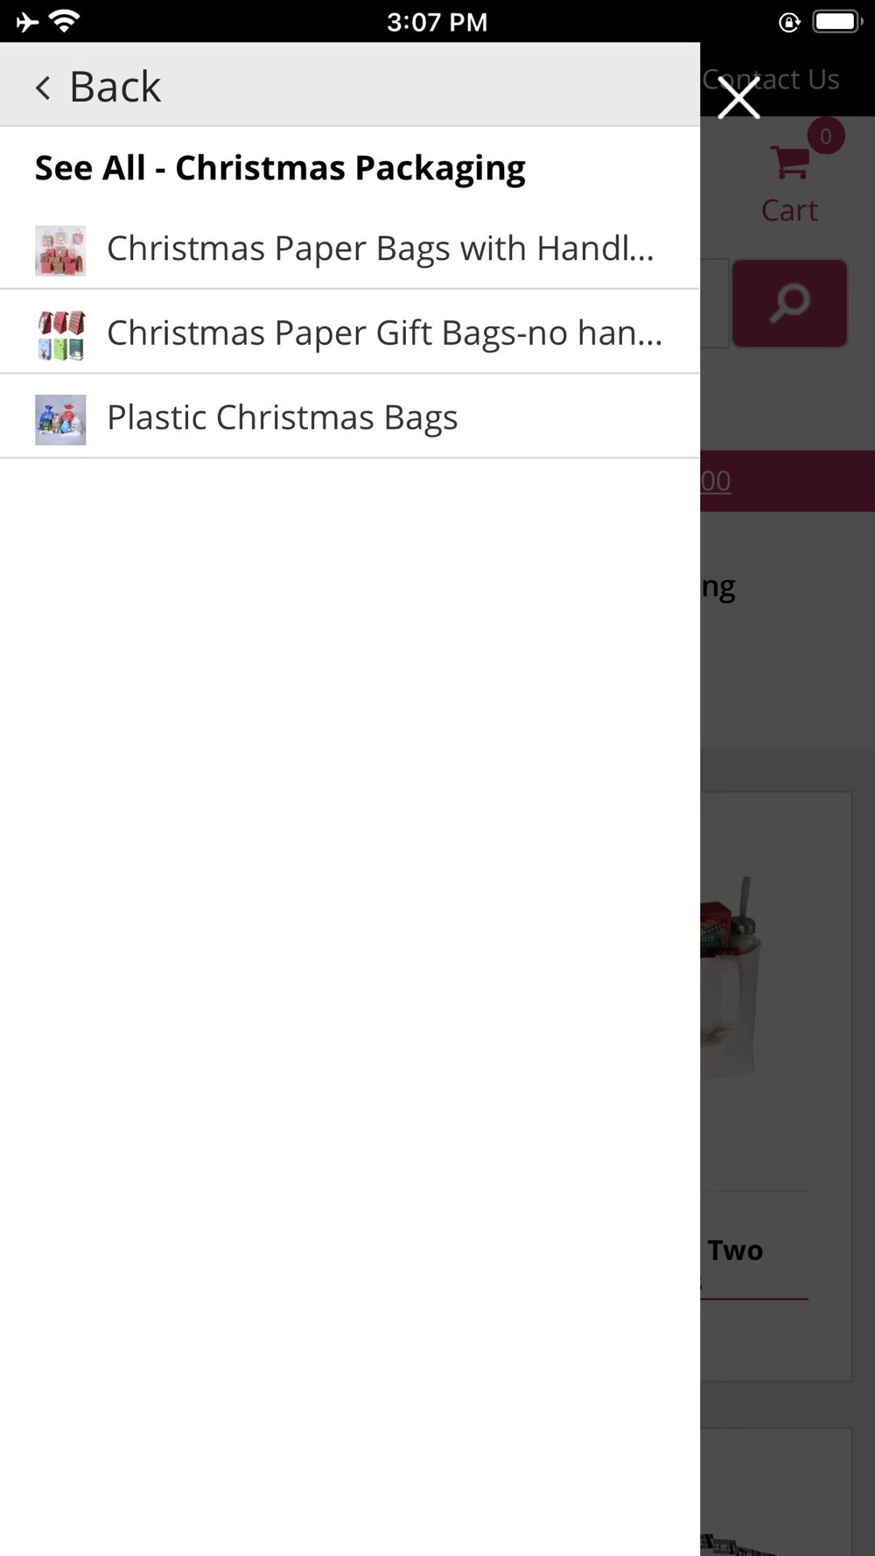This screenshot has width=875, height=1556.
Task: Tap the Back chevron arrow
Action: (43, 88)
